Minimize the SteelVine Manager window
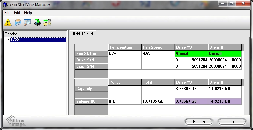 tap(223, 3)
